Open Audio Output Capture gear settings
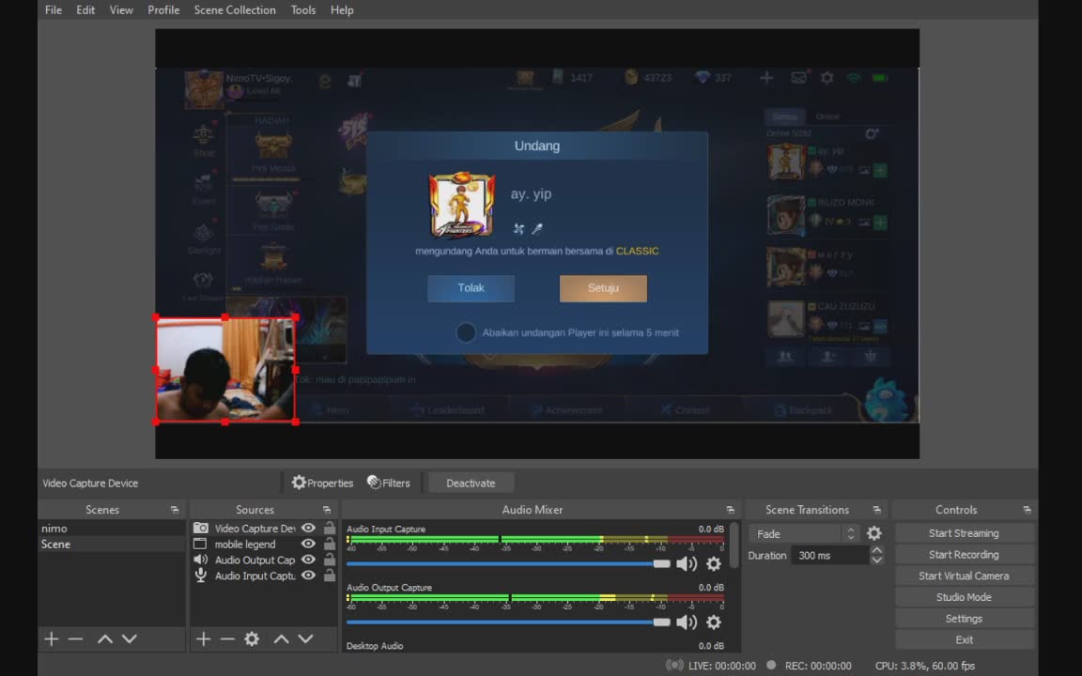The height and width of the screenshot is (676, 1082). coord(714,622)
